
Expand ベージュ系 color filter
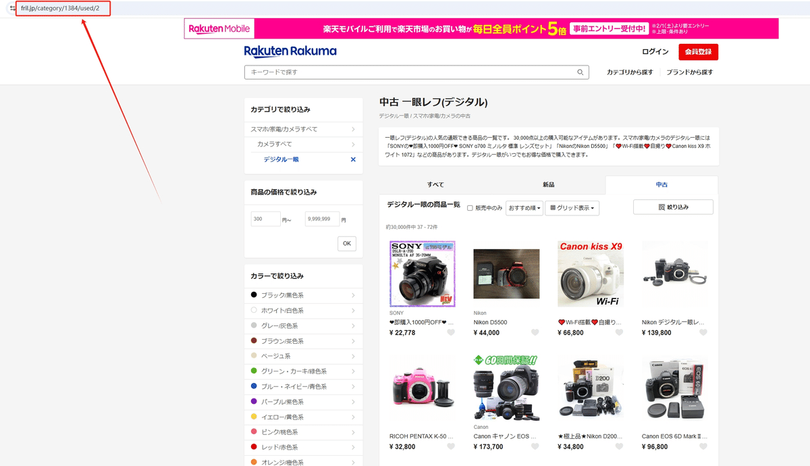(x=303, y=356)
